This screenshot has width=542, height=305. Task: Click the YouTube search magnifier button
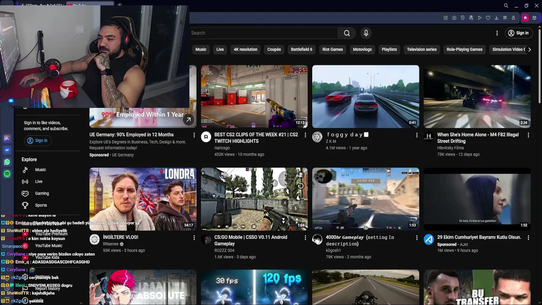coord(347,33)
